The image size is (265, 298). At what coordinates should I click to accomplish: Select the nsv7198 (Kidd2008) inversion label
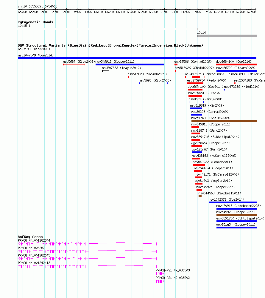click(x=34, y=49)
